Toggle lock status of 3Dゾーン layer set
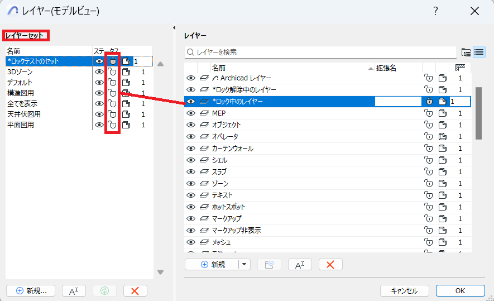The width and height of the screenshot is (494, 301). (x=112, y=72)
